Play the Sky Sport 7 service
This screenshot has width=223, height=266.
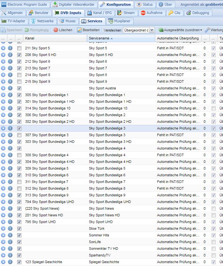click(x=3, y=68)
